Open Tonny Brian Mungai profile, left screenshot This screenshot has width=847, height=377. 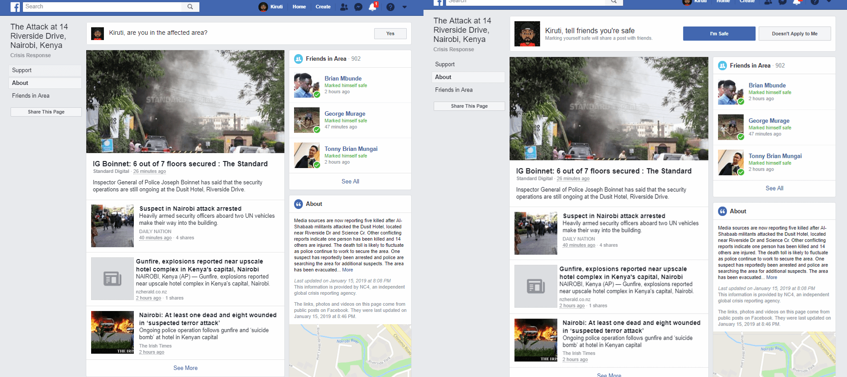click(351, 149)
